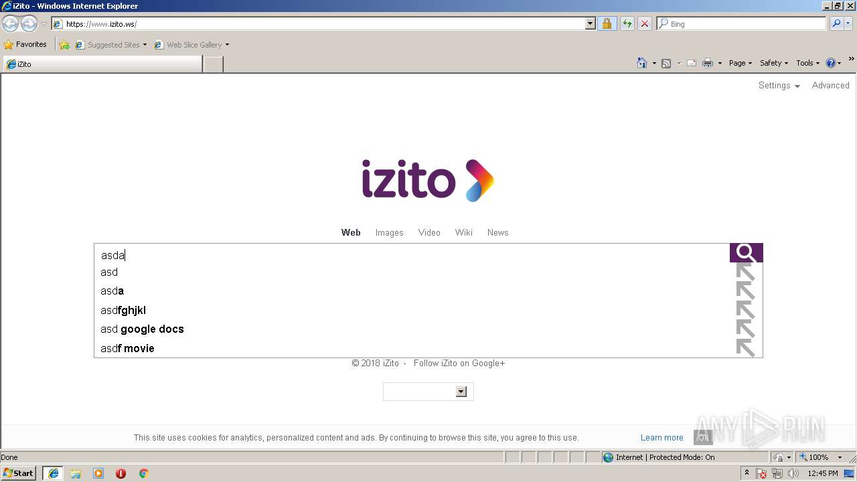Open the Page menu dropdown
The width and height of the screenshot is (857, 482).
(x=741, y=63)
